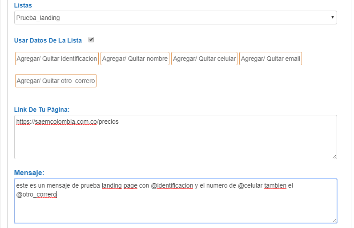Screen dimensions: 354x228
Task: Focus the Link De Tu Página text area
Action: point(175,137)
